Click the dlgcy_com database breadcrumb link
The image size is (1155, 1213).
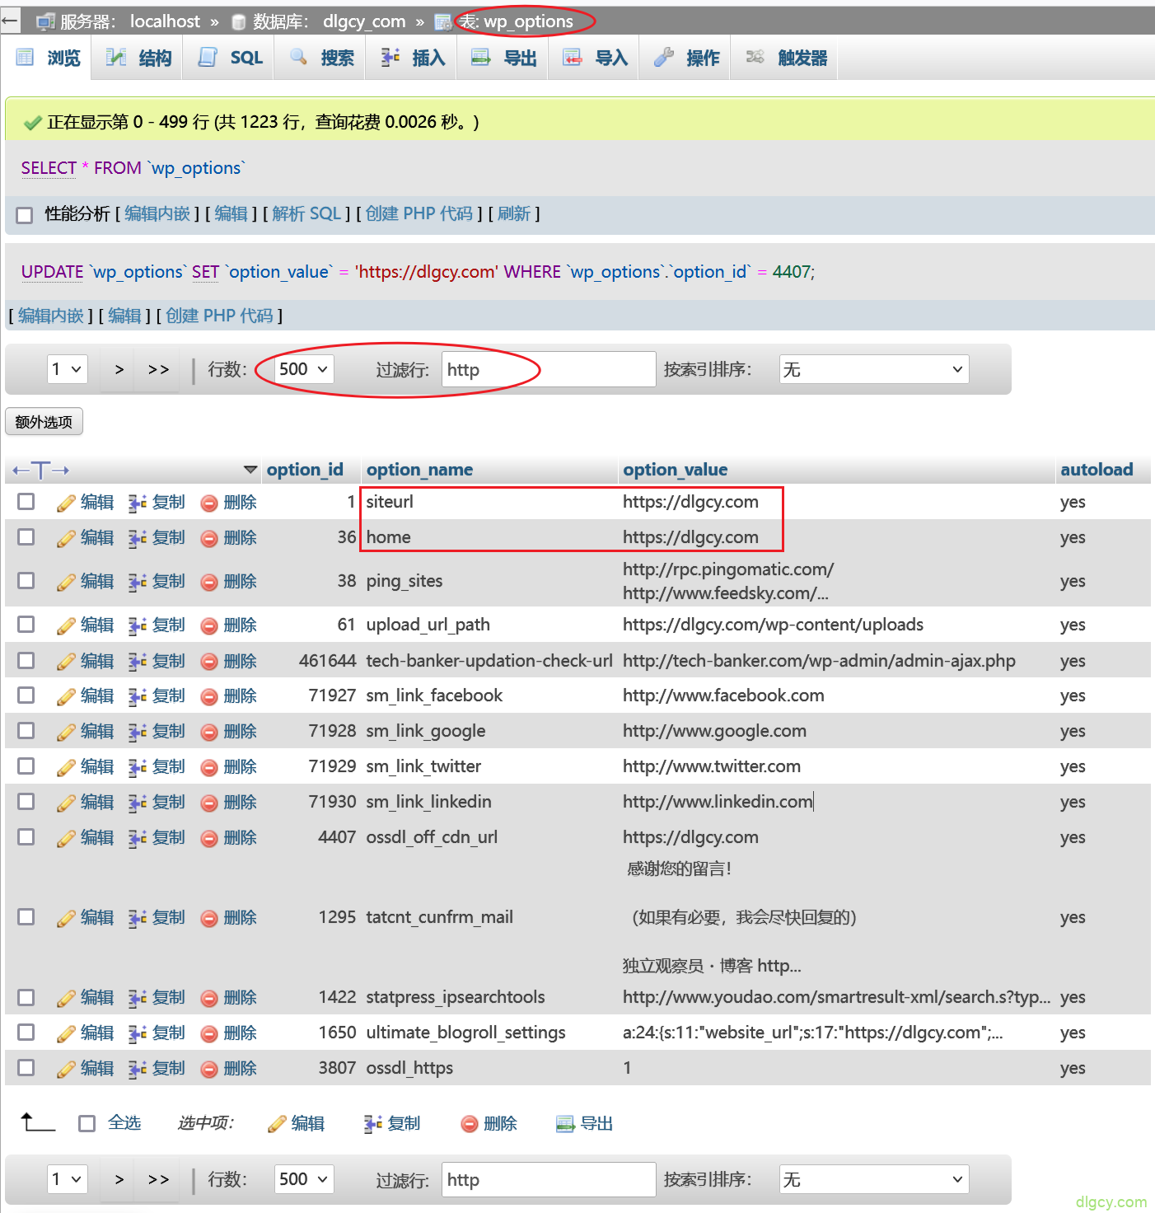[x=364, y=21]
